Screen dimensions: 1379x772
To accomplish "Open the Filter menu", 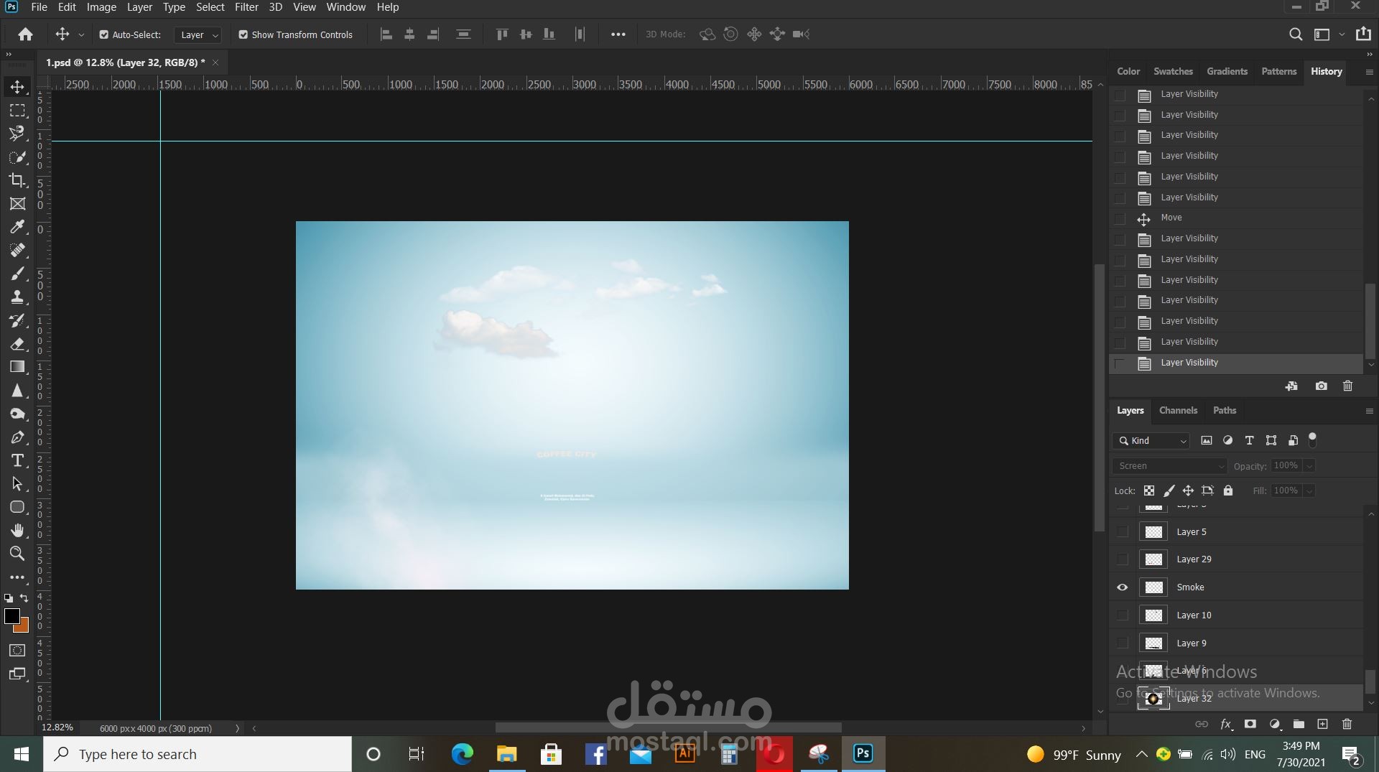I will 246,7.
